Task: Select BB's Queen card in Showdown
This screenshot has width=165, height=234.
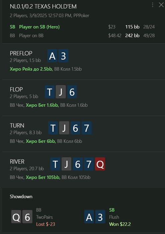Action: click(x=16, y=217)
